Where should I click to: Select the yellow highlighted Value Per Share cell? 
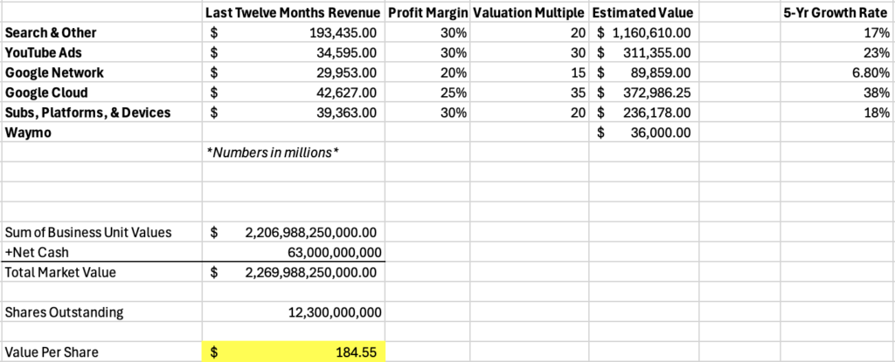(x=294, y=352)
